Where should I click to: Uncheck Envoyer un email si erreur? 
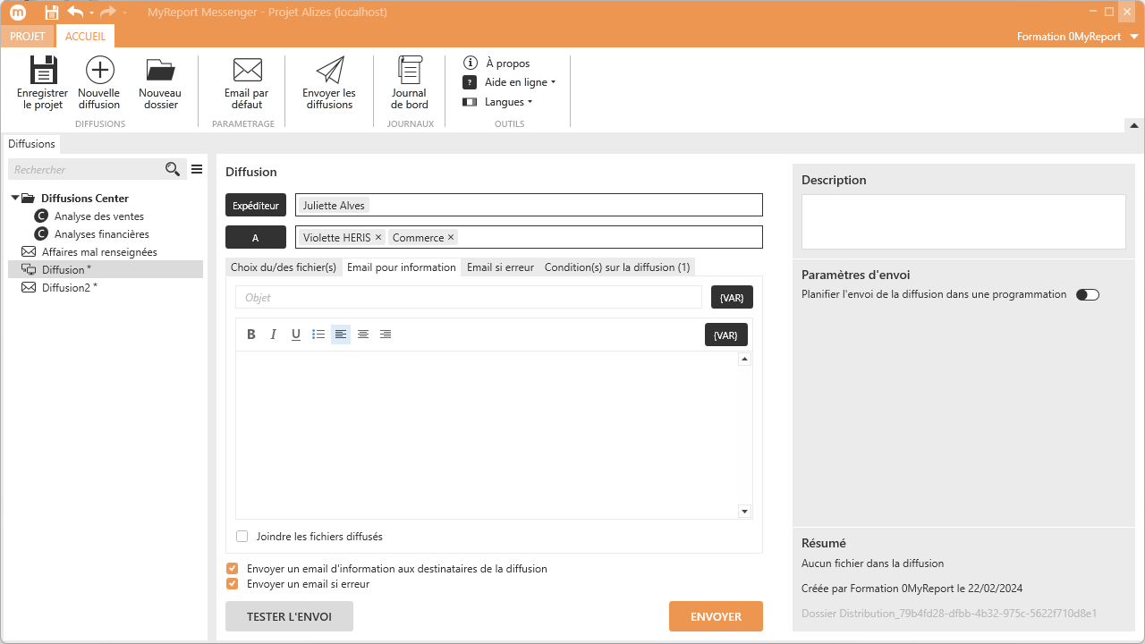(x=233, y=584)
